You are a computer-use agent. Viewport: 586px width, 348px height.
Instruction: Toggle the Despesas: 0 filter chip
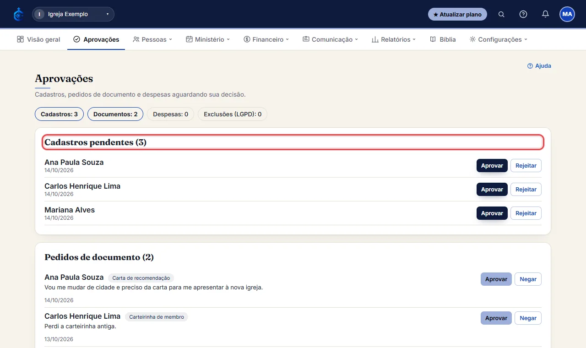click(170, 114)
